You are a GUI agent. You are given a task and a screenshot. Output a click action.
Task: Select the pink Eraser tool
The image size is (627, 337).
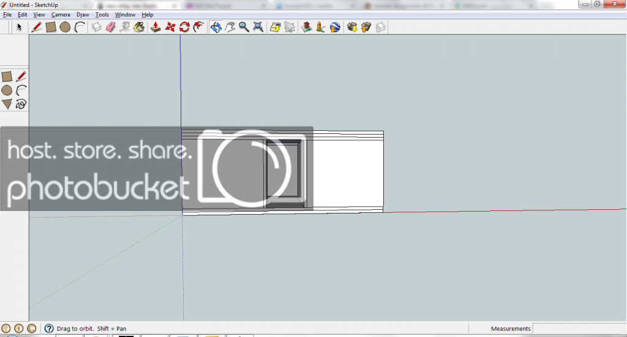click(111, 27)
